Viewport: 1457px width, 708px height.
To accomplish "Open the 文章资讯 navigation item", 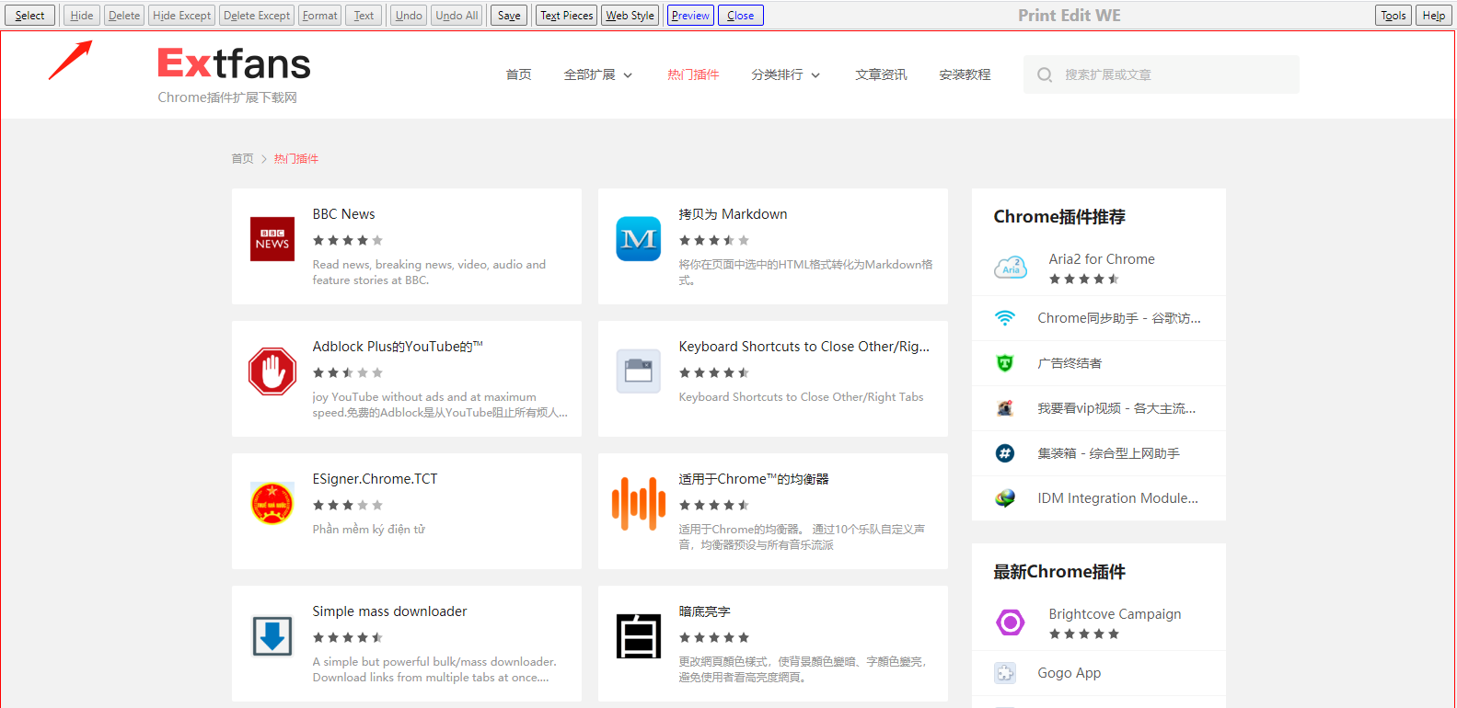I will pos(881,74).
